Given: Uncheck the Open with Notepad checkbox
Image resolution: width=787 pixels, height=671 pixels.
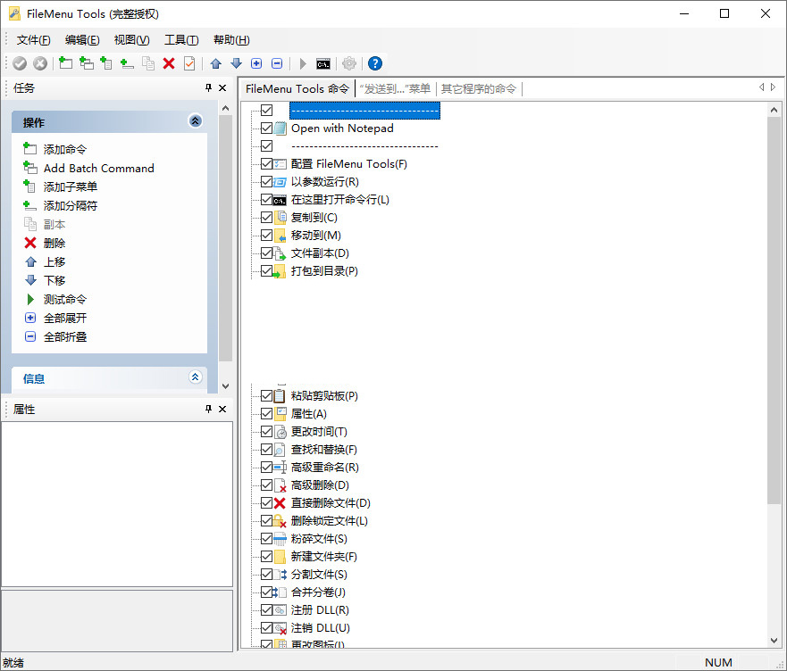Looking at the screenshot, I should pyautogui.click(x=267, y=128).
